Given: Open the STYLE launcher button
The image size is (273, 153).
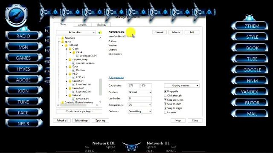Looking at the screenshot, I should [x=250, y=37].
